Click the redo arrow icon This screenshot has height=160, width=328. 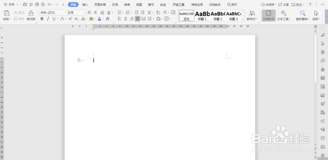click(57, 4)
